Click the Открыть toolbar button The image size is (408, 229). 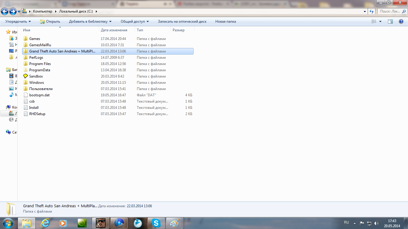[50, 21]
